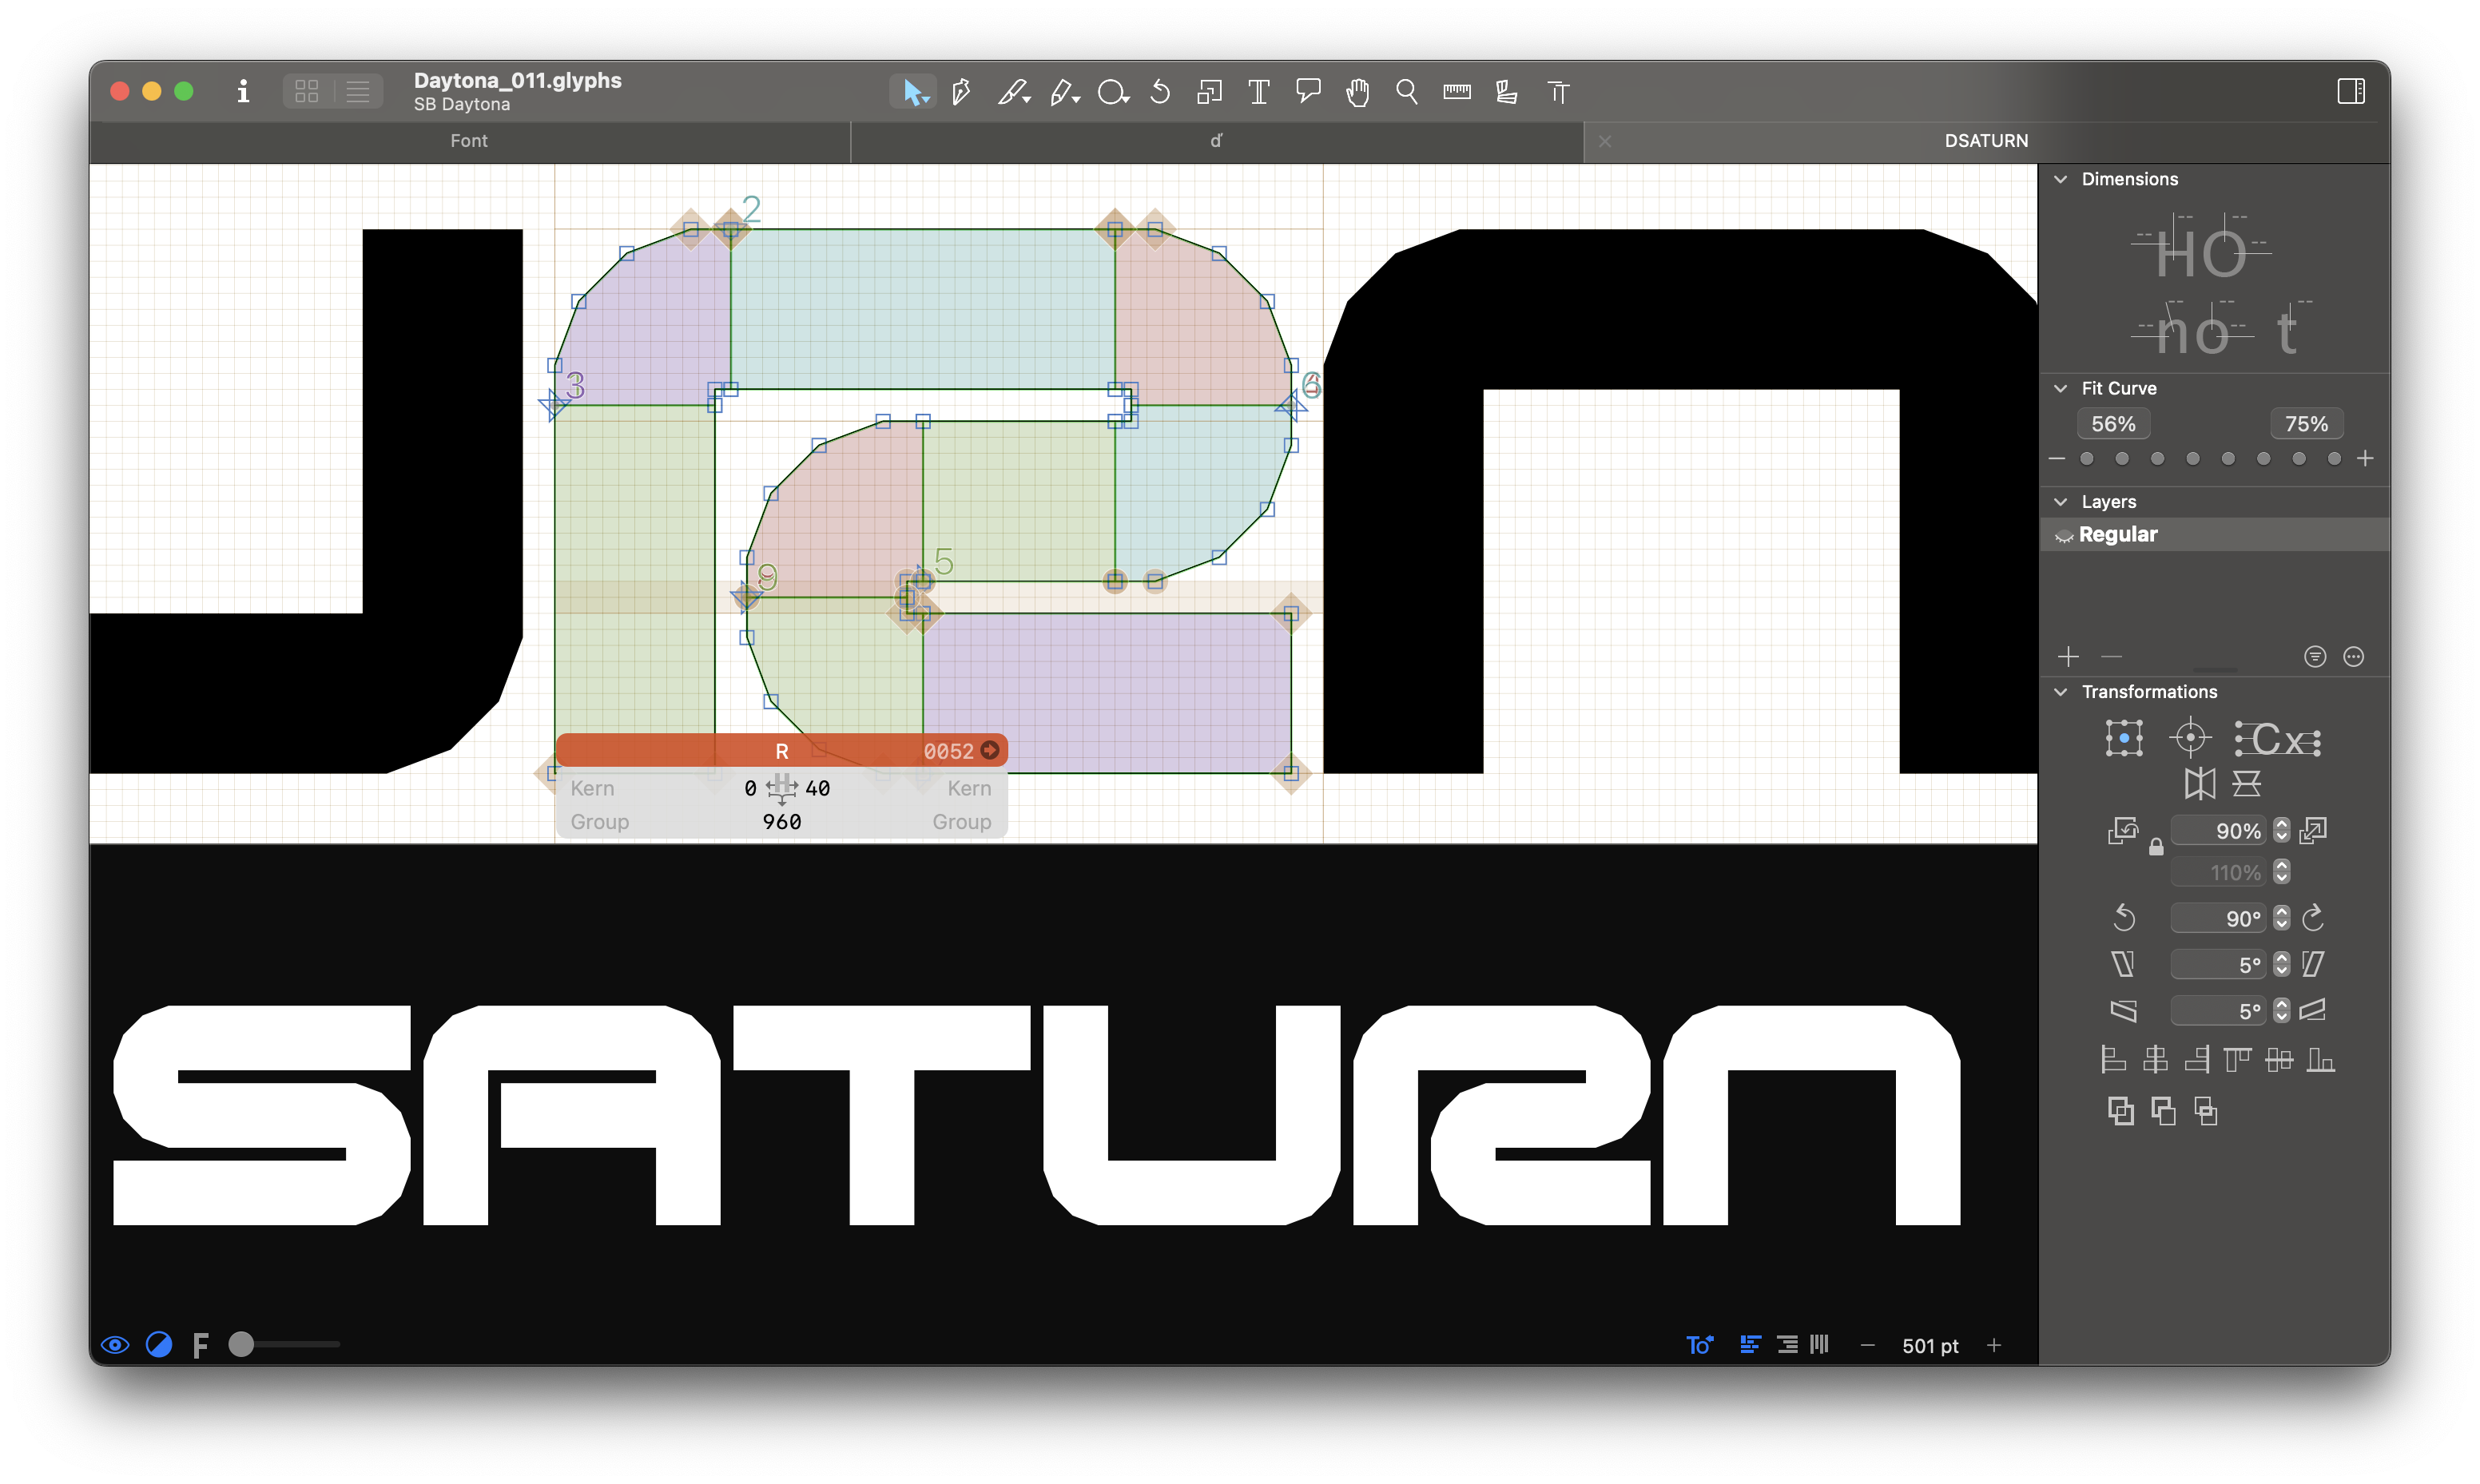Screen dimensions: 2480x1484
Task: Pick the Rotate tool from the toolbar
Action: 1159,91
